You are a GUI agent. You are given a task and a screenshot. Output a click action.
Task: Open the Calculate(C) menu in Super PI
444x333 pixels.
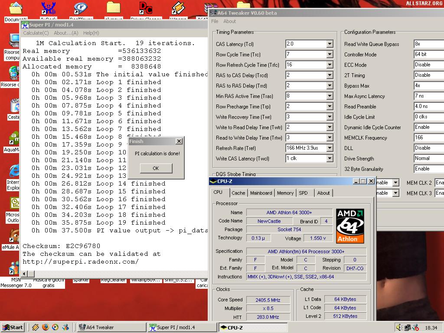pos(36,33)
